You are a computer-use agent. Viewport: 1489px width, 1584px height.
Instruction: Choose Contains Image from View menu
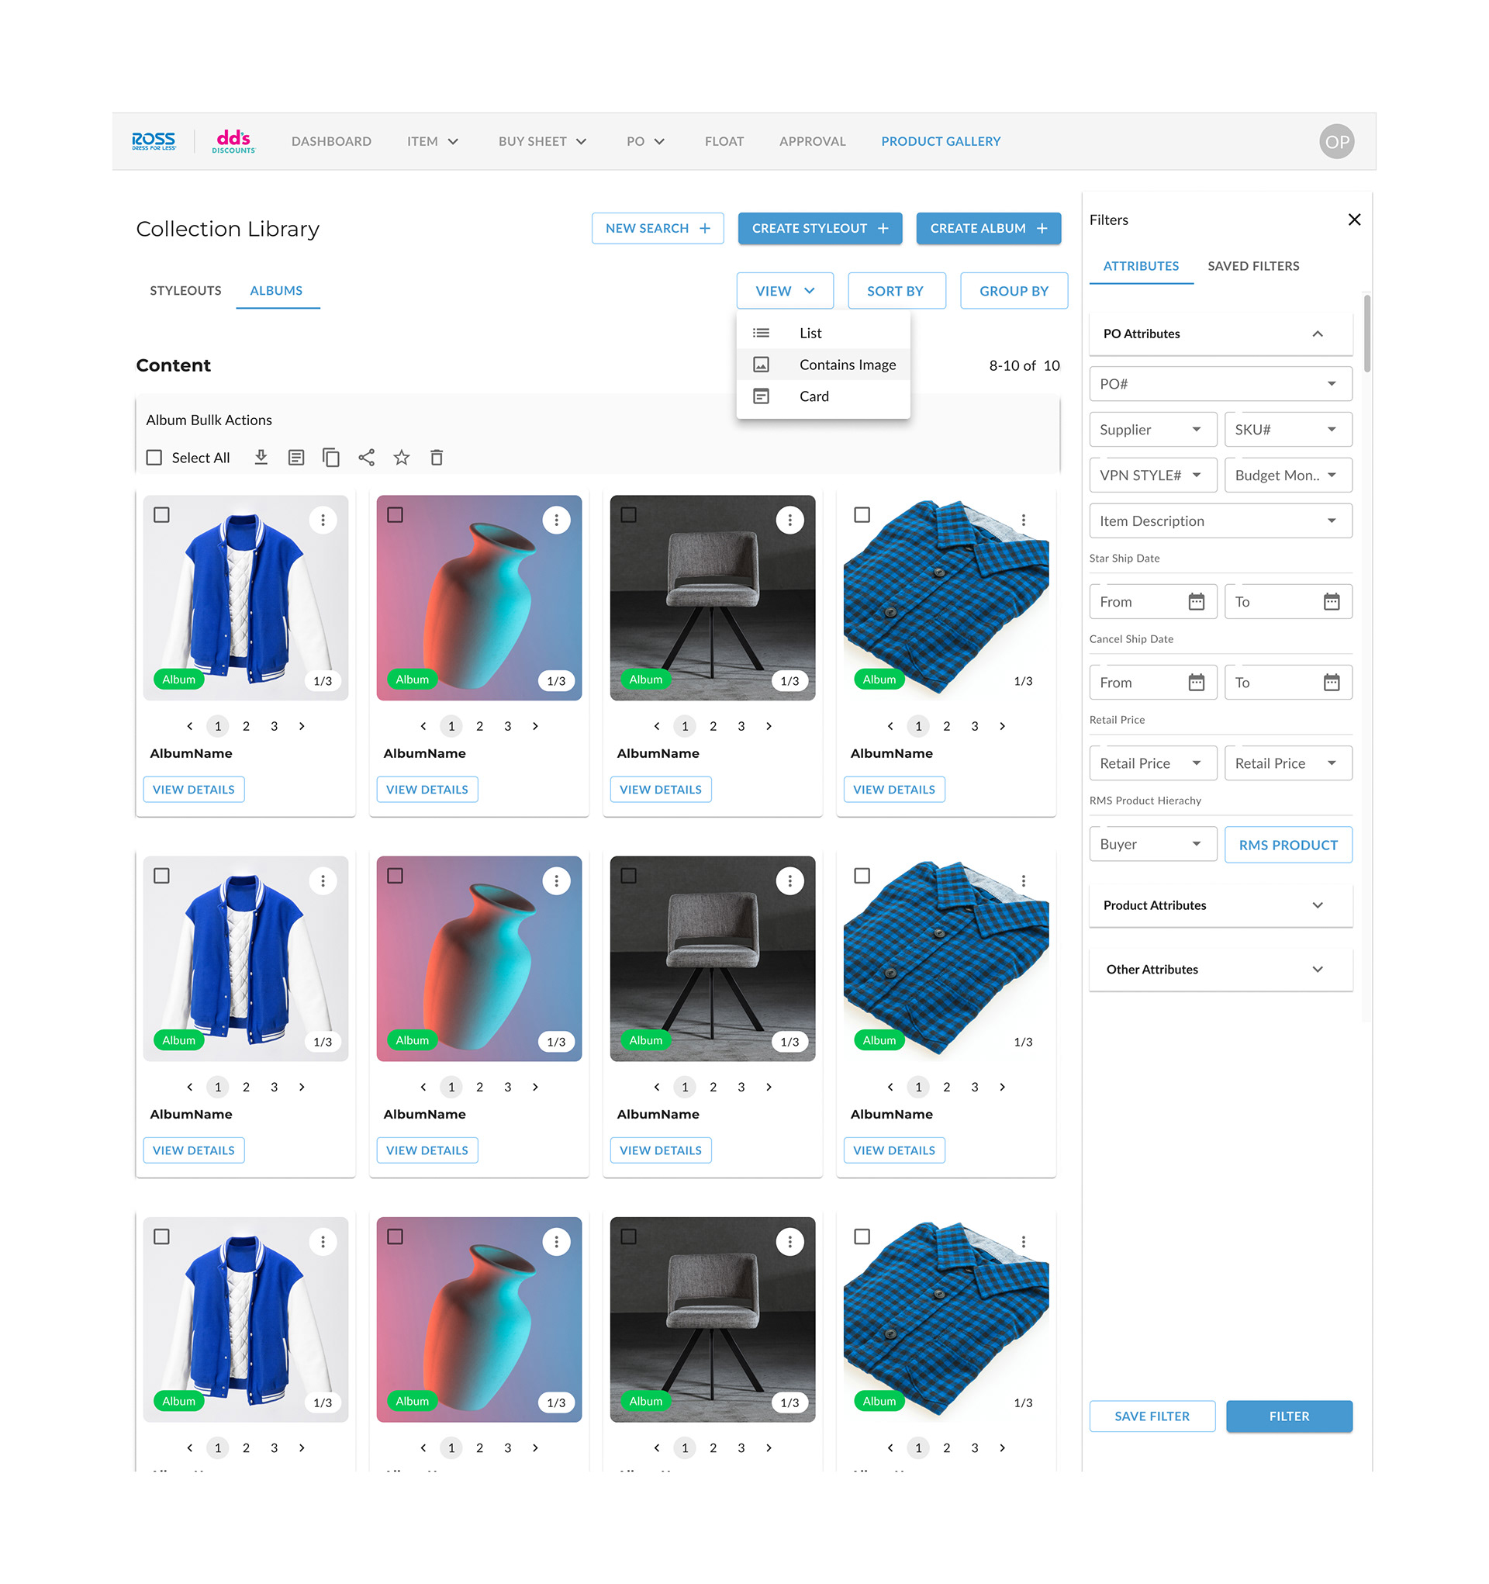click(x=847, y=365)
